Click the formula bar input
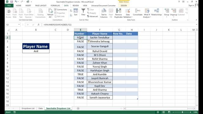 point(118,25)
